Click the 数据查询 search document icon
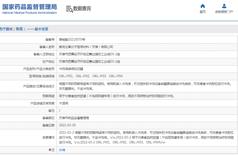The height and width of the screenshot is (155, 238). [x=70, y=9]
